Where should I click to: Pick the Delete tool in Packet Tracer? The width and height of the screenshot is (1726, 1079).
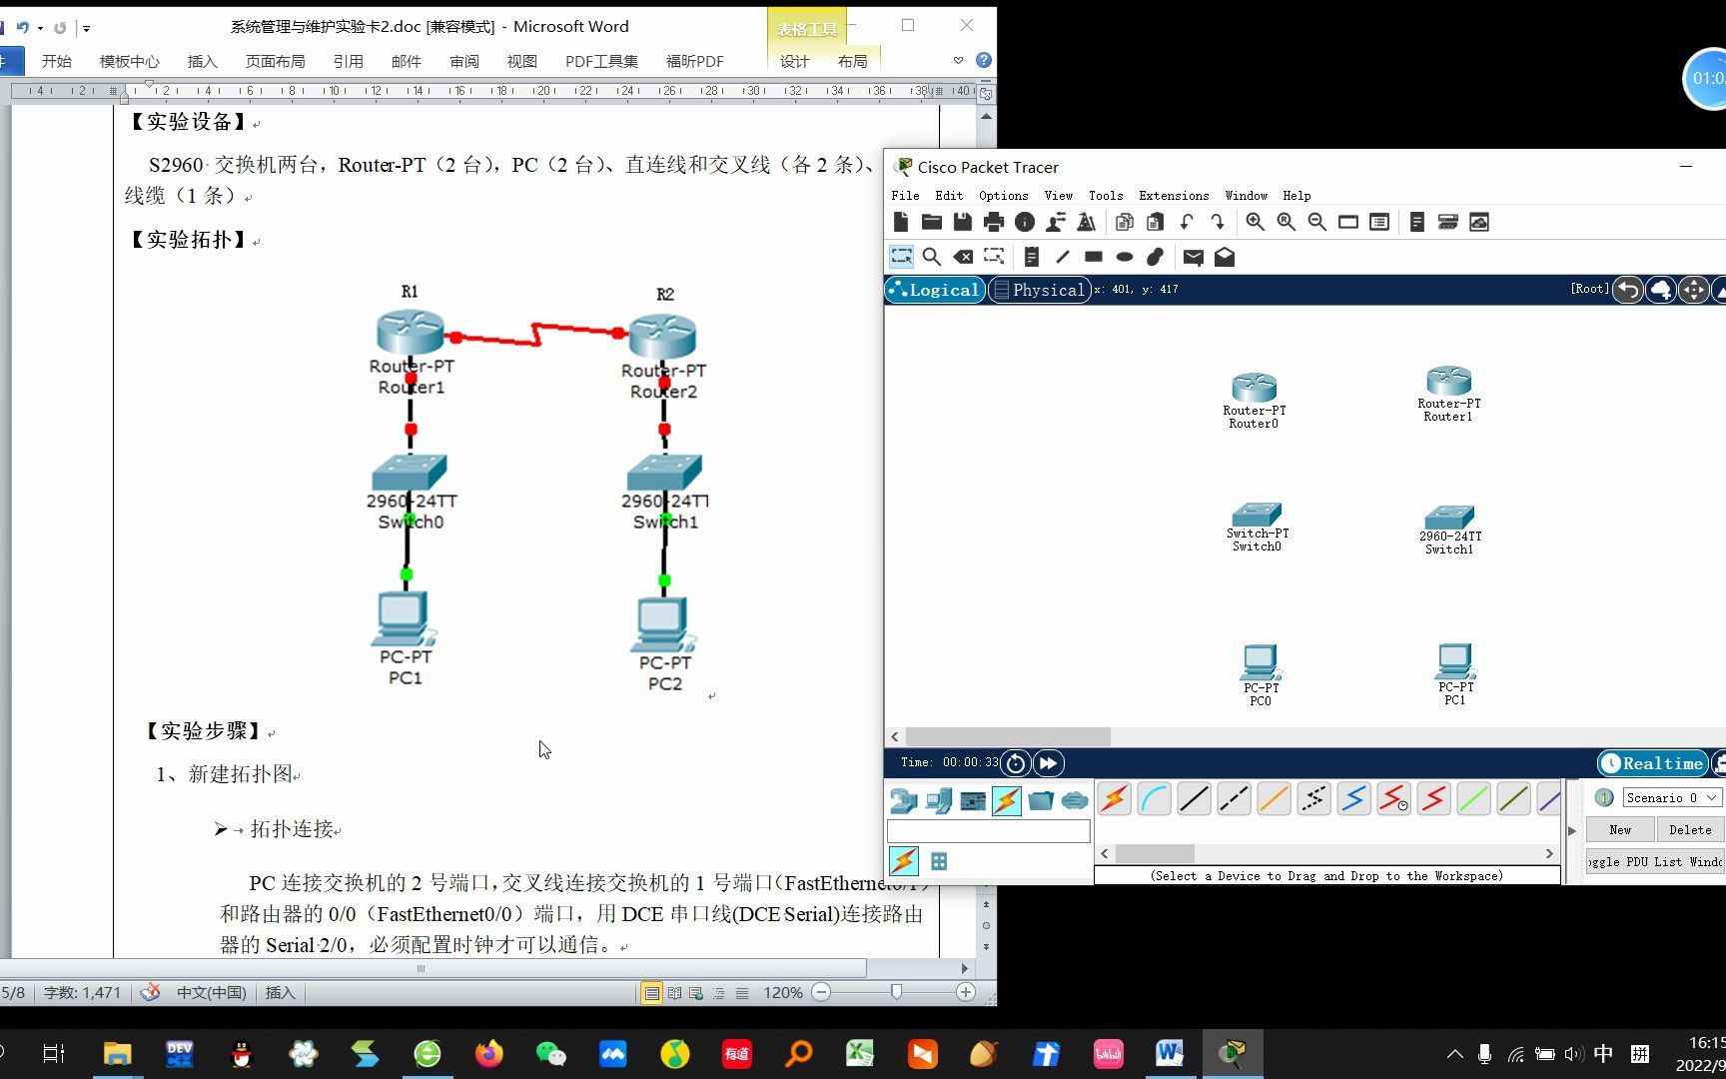[x=963, y=257]
